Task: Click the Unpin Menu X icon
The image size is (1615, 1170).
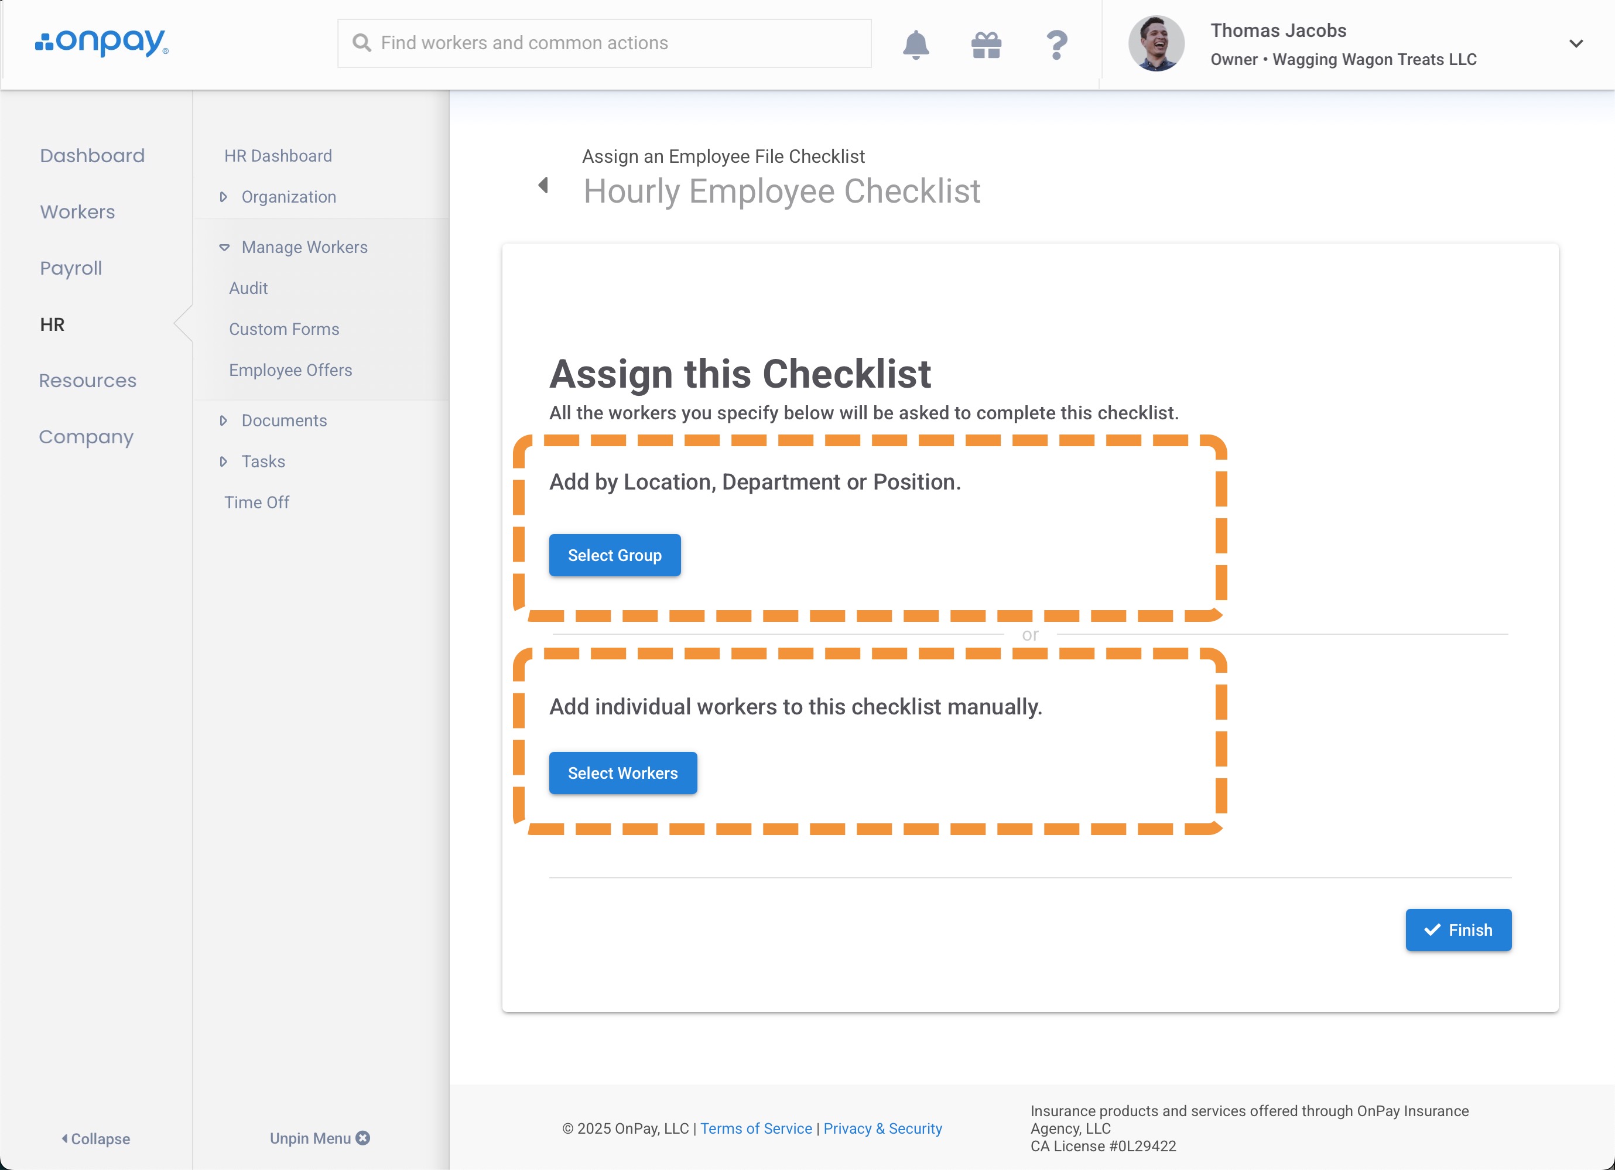Action: (363, 1138)
